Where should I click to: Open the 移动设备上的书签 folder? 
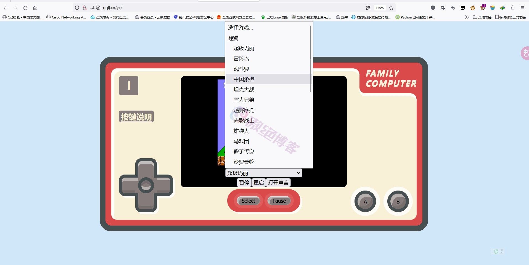coord(511,17)
